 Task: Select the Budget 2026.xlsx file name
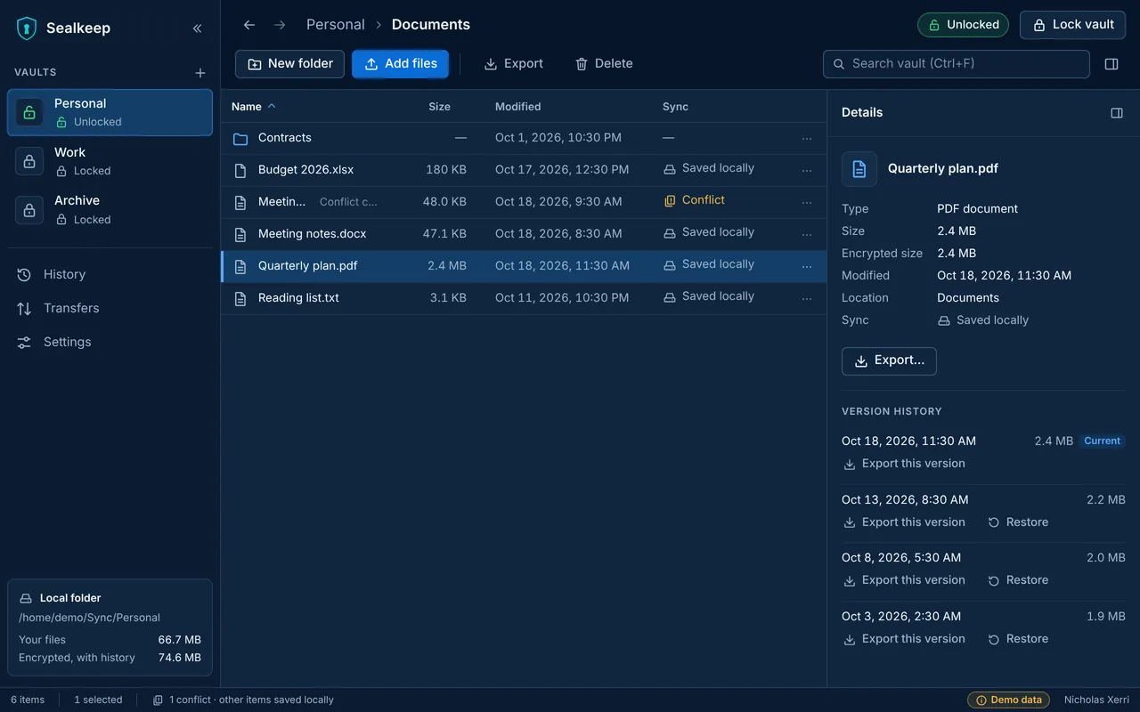305,170
